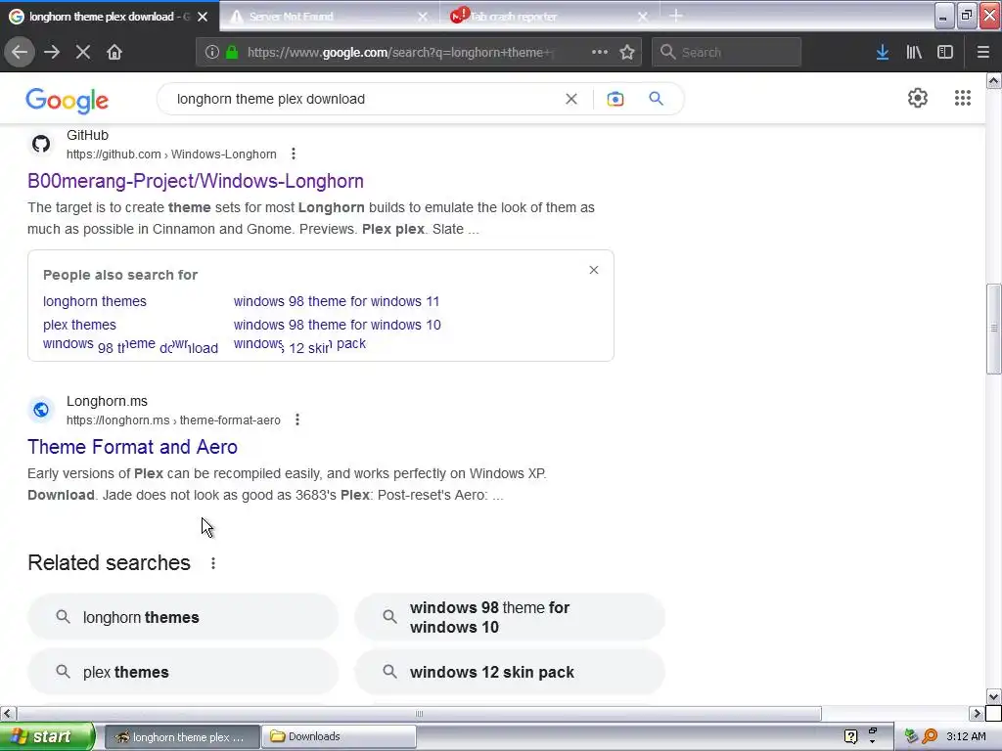Dismiss the People also search for box

pos(594,270)
